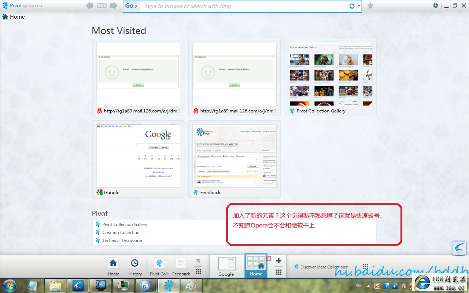This screenshot has width=469, height=293.
Task: Click the Go button in the address bar
Action: (131, 6)
